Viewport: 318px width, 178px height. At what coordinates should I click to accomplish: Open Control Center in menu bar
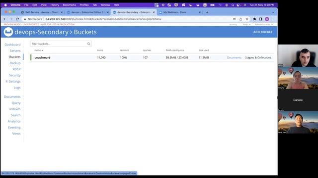tap(238, 5)
